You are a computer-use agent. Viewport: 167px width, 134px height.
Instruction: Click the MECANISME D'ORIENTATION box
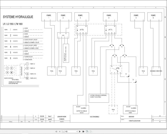coord(156,71)
